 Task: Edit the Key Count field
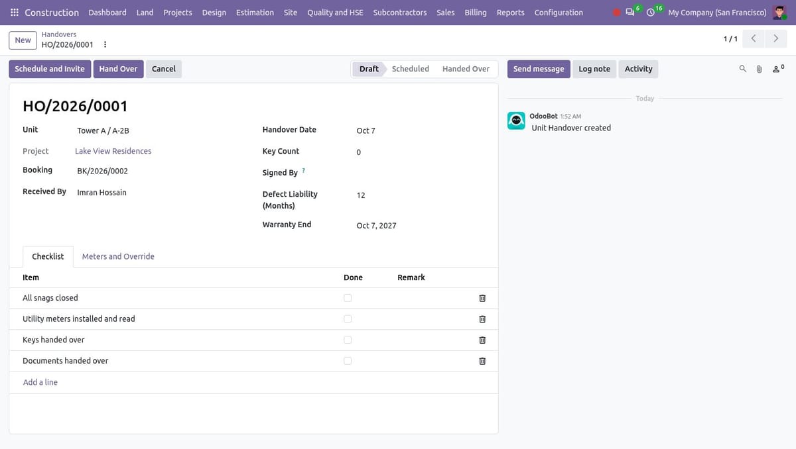[x=419, y=152]
